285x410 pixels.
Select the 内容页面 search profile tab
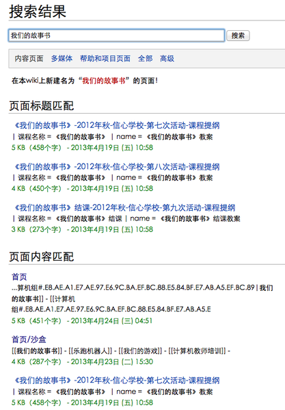point(29,58)
